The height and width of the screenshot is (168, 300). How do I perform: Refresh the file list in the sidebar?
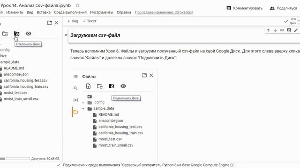click(x=5, y=34)
